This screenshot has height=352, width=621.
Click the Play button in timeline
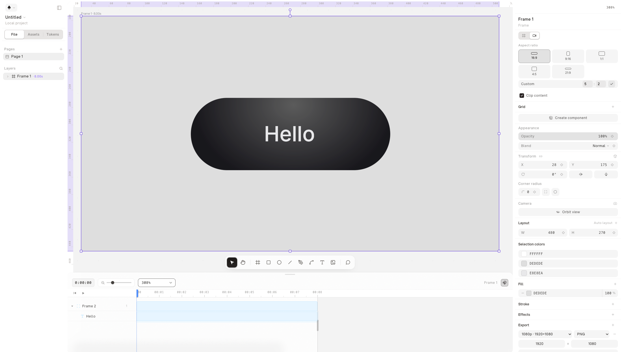tap(83, 293)
